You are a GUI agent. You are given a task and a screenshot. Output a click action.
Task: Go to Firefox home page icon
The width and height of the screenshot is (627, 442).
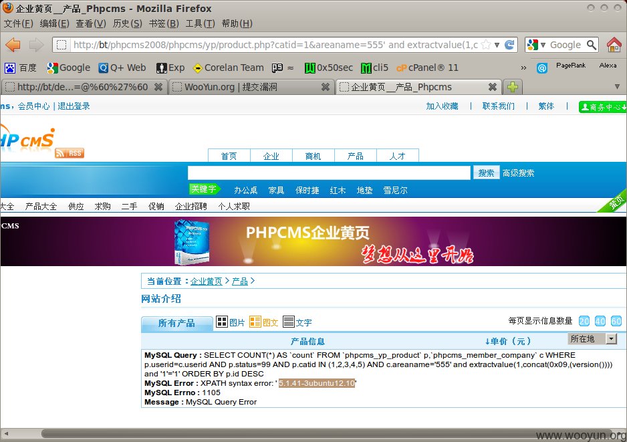tap(614, 45)
